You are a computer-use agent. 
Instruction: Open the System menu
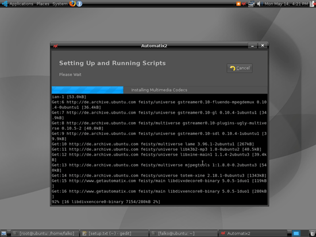tap(60, 4)
